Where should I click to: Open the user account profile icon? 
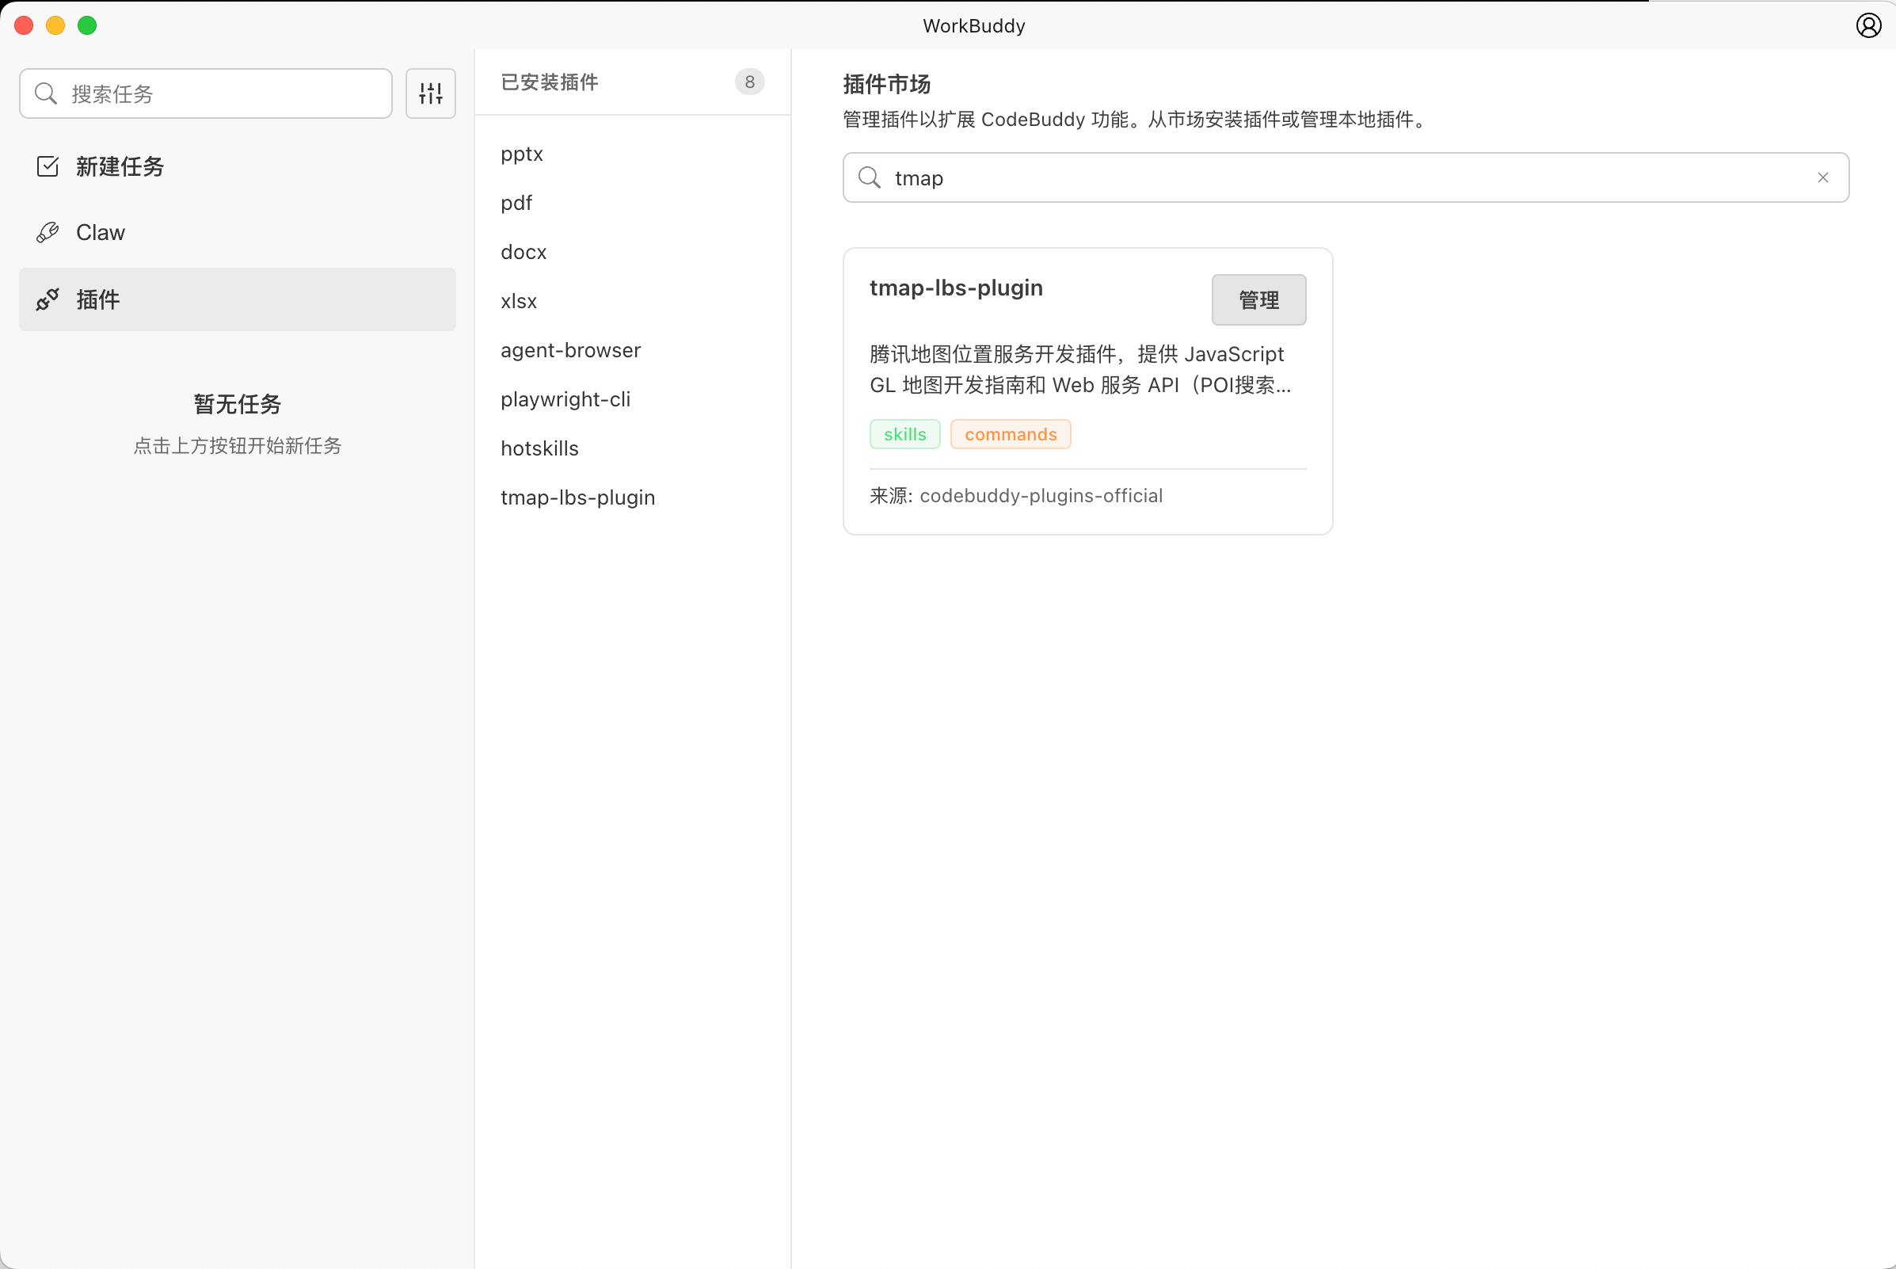(x=1867, y=25)
